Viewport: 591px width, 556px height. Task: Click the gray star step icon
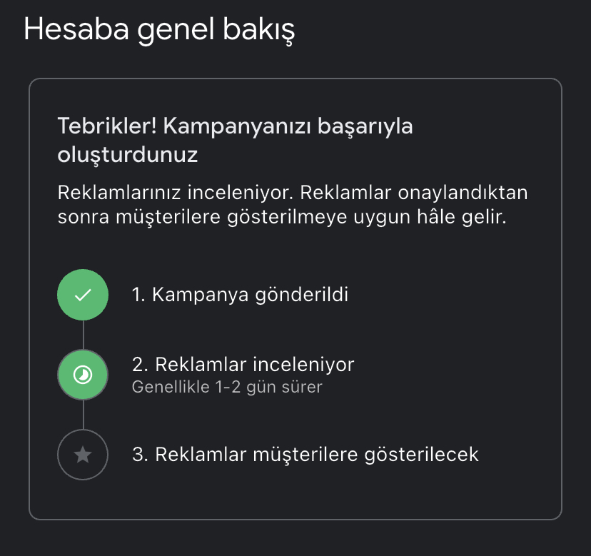click(x=83, y=455)
